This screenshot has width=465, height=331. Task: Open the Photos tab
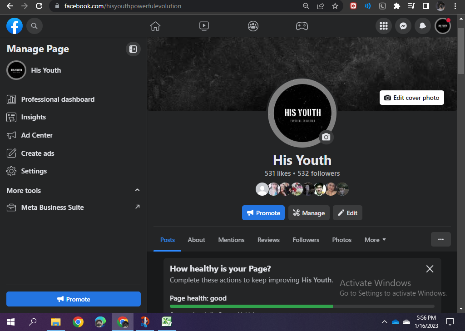coord(341,240)
